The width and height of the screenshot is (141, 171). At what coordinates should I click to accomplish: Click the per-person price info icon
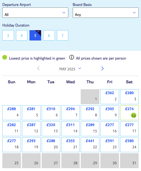tap(72, 57)
